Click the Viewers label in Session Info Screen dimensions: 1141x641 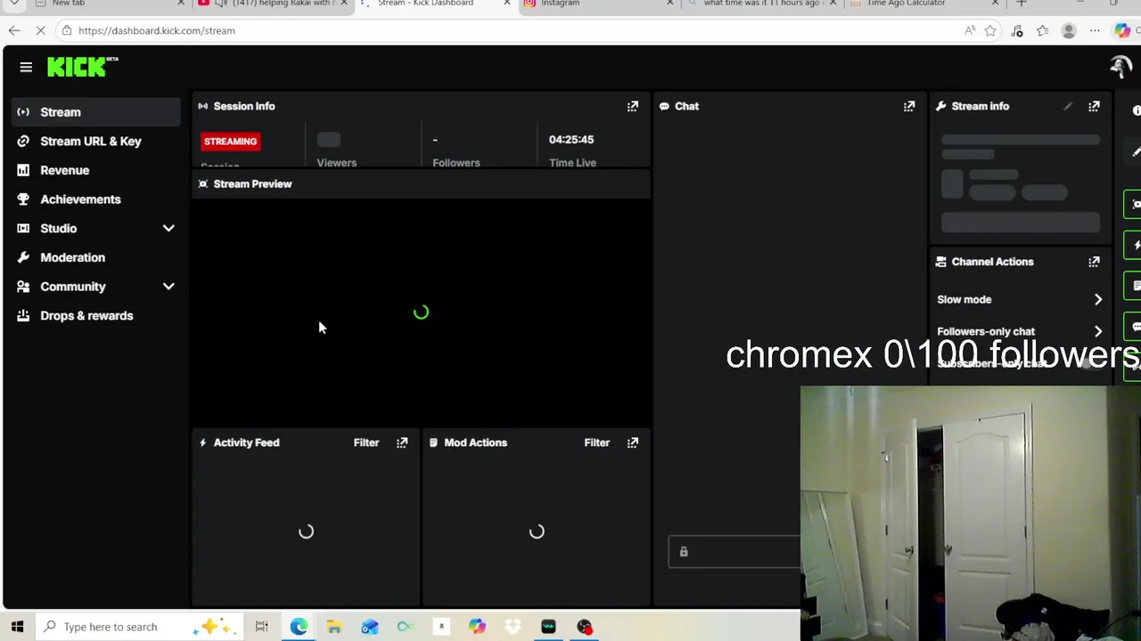click(337, 163)
